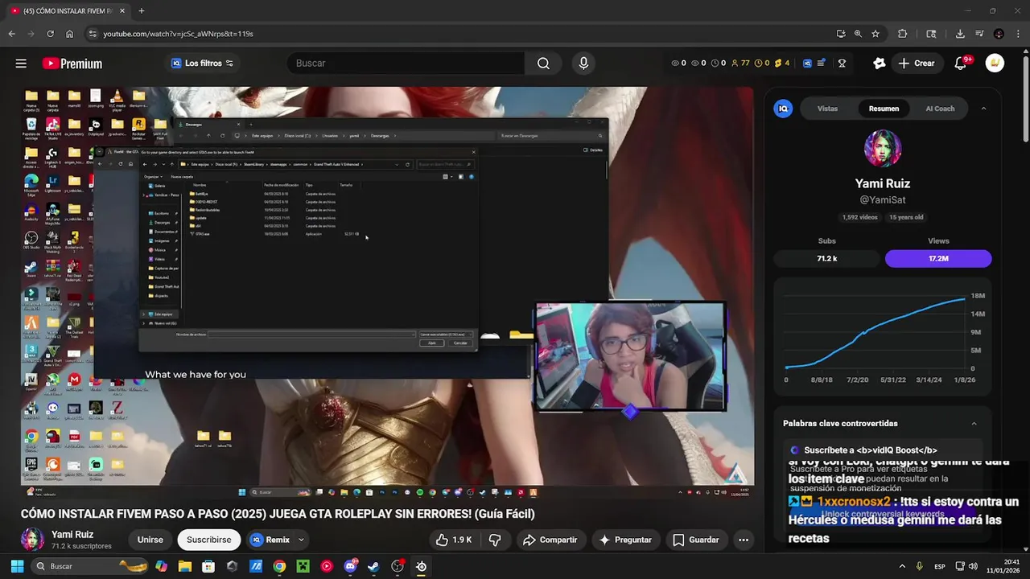Go to Chrome home page button
This screenshot has height=579, width=1030.
(x=69, y=34)
